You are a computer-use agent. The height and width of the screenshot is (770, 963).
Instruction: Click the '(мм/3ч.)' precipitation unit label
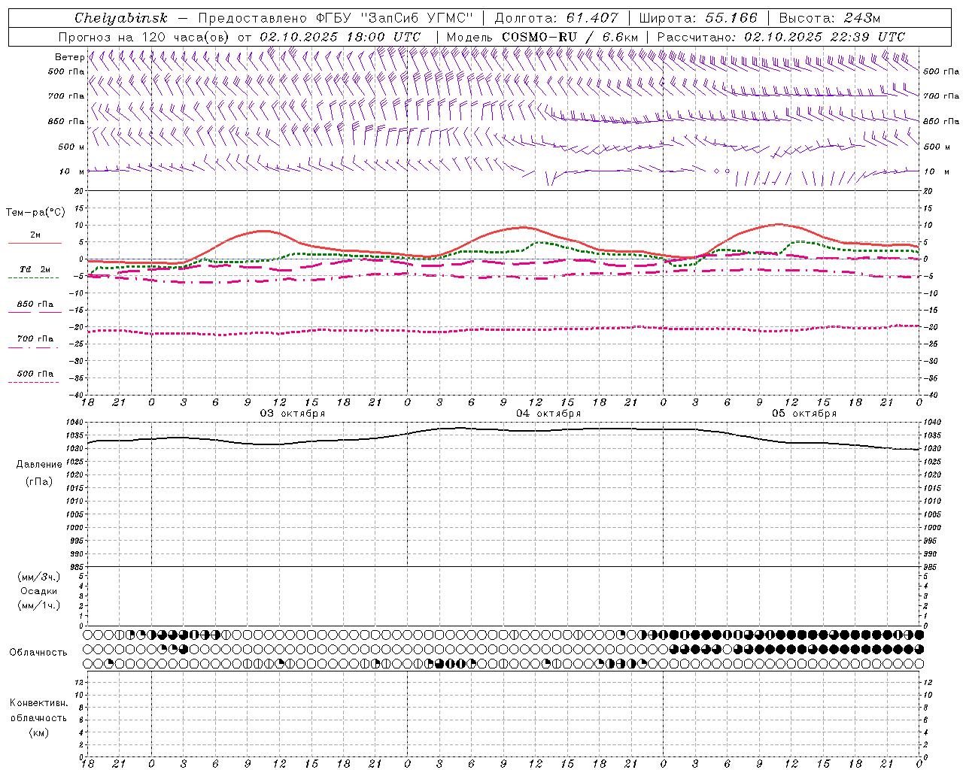39,577
